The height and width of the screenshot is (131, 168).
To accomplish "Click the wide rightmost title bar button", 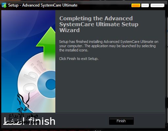I will pos(157,5).
